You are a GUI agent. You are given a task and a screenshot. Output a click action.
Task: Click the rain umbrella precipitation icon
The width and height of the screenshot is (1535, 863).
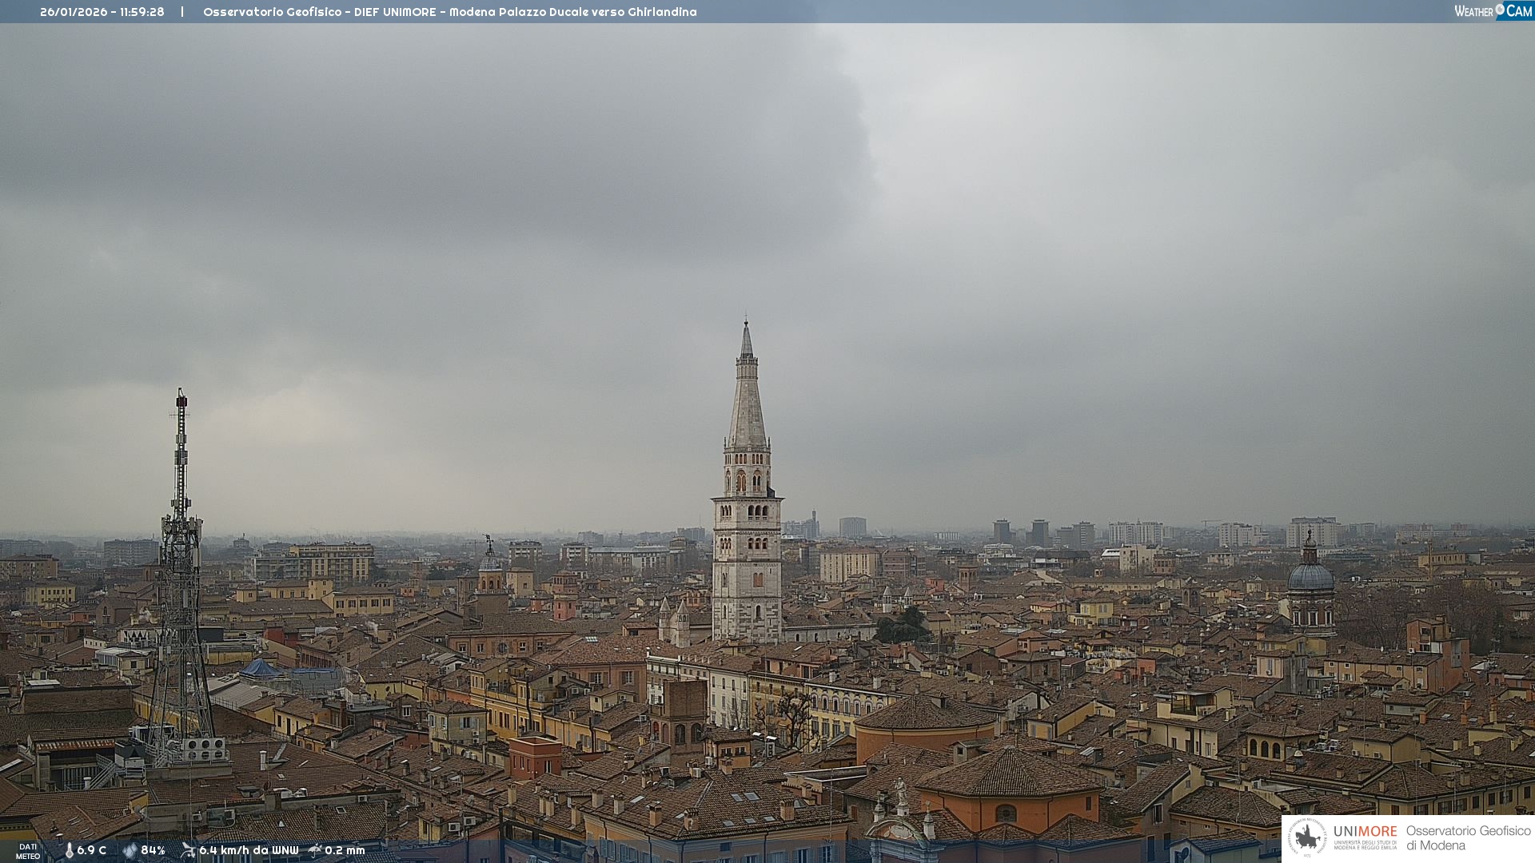point(315,850)
